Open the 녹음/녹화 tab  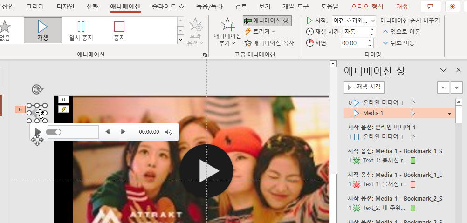[209, 6]
